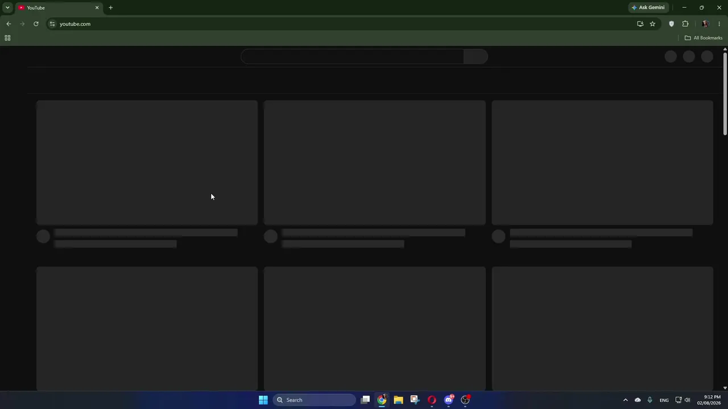
Task: Open the shield extension icon
Action: tap(671, 24)
